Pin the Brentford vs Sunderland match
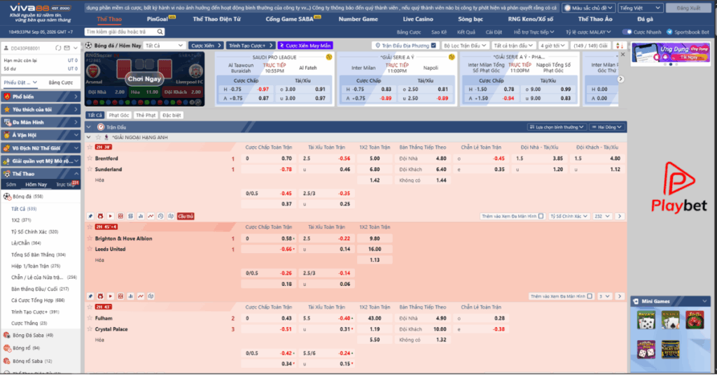717x376 pixels. 90,216
